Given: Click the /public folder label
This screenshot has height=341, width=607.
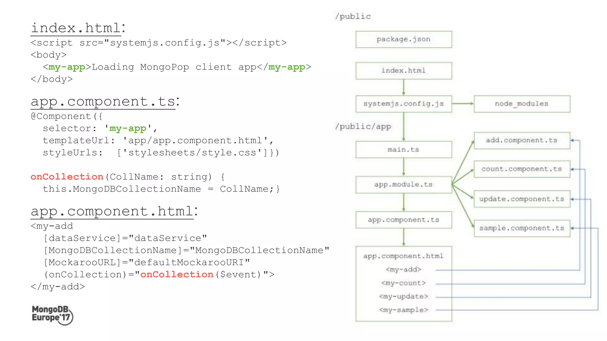Looking at the screenshot, I should [353, 17].
